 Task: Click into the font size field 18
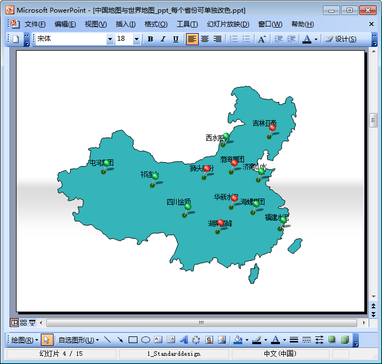124,39
